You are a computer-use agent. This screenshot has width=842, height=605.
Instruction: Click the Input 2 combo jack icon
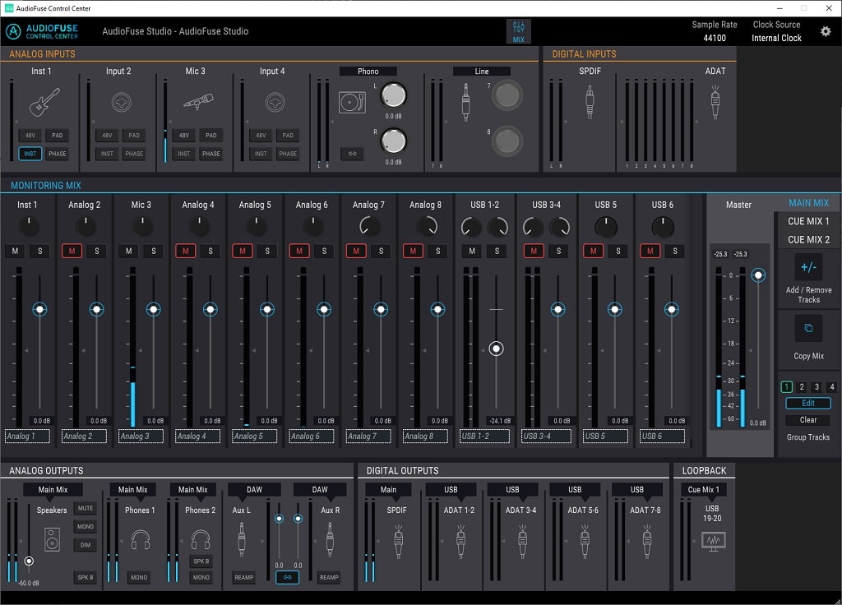(x=122, y=102)
